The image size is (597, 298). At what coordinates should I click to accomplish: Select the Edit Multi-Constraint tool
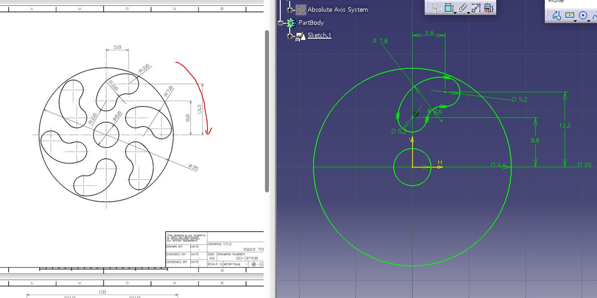[x=489, y=8]
